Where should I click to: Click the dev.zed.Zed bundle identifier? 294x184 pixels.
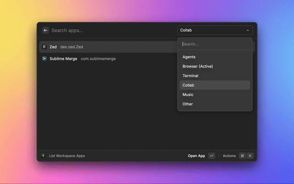click(72, 47)
